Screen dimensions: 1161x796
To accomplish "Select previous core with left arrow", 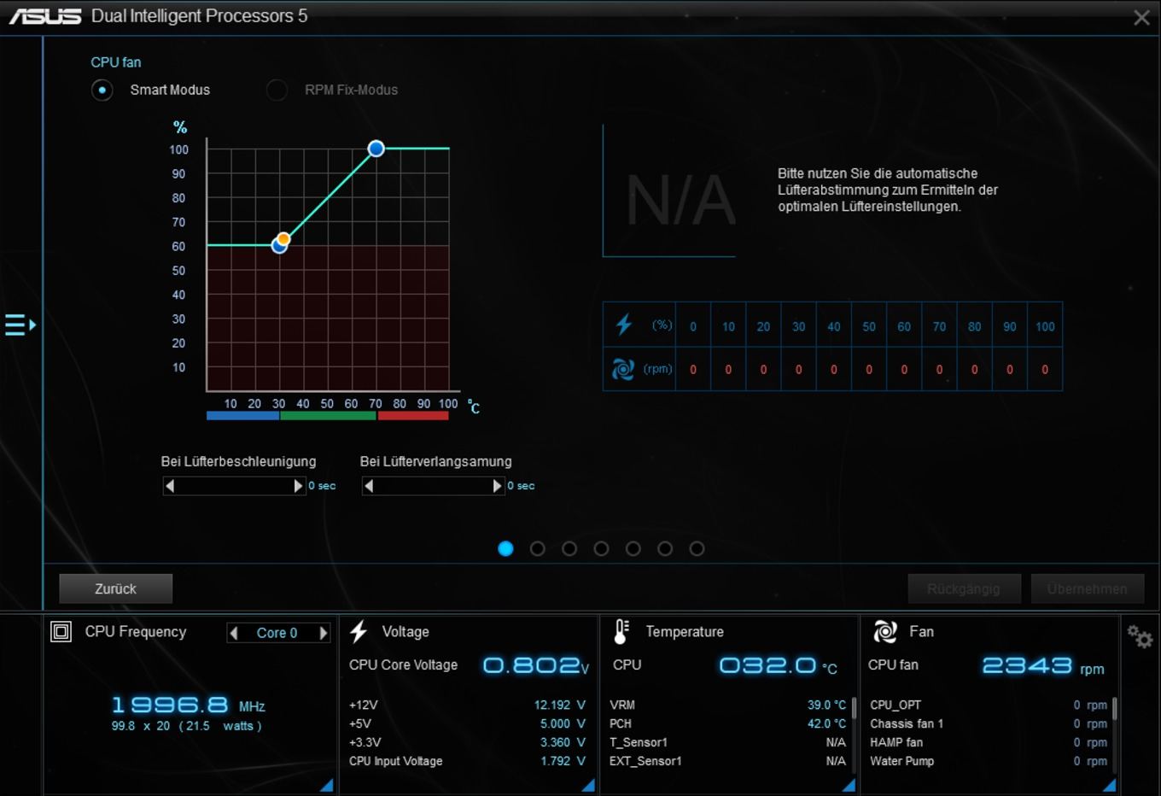I will point(234,633).
